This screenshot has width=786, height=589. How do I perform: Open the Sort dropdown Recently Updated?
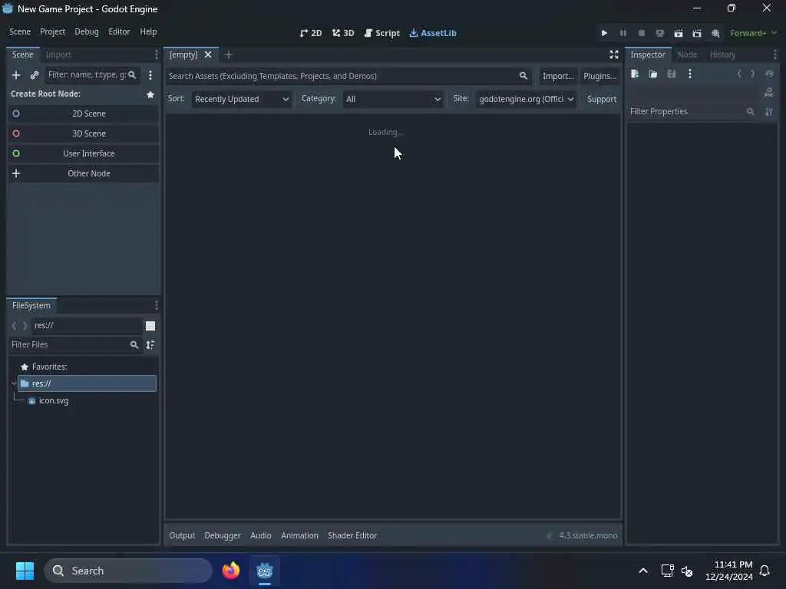242,99
